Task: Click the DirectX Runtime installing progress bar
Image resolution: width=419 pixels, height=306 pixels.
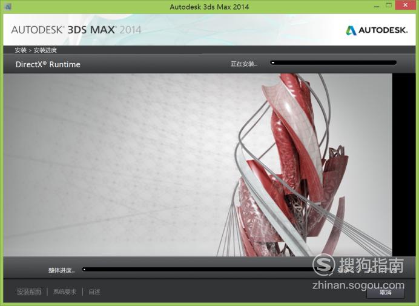Action: click(x=333, y=63)
